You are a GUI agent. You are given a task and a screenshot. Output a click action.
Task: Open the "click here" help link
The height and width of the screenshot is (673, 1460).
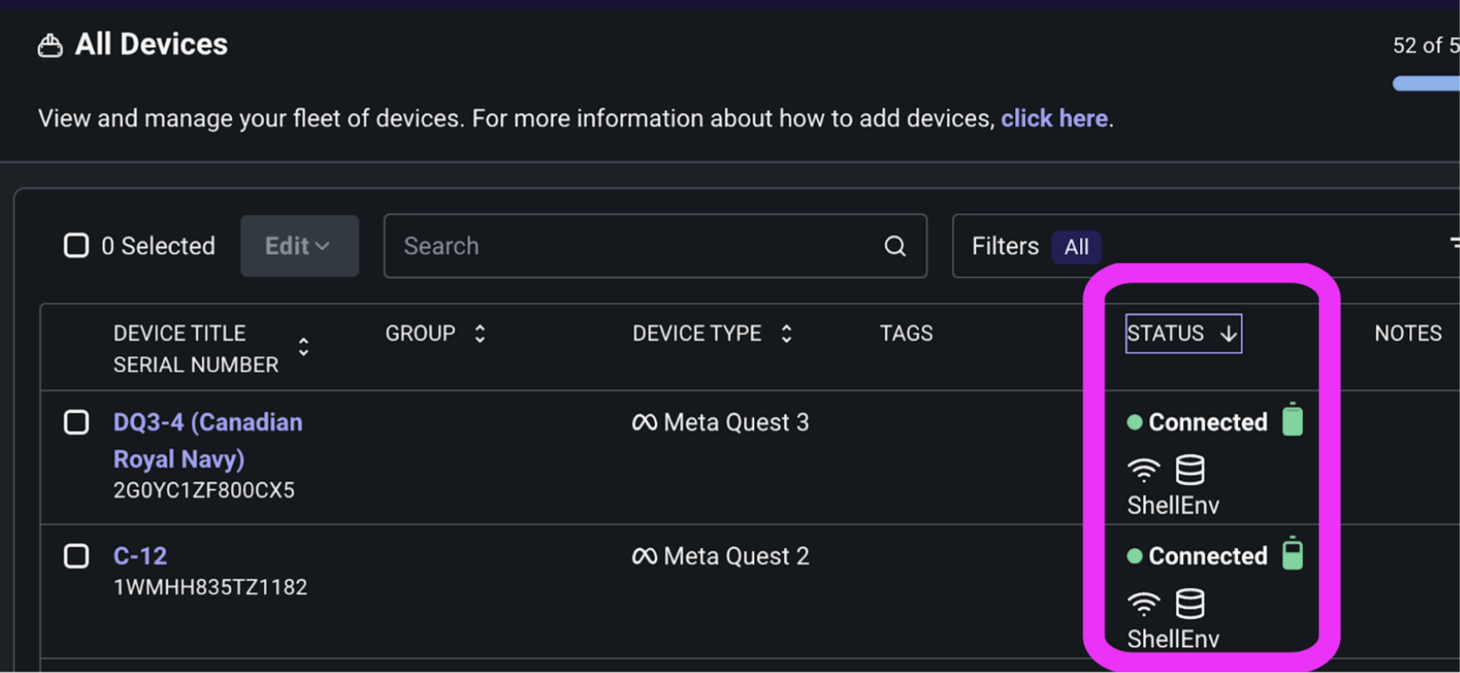[1054, 118]
